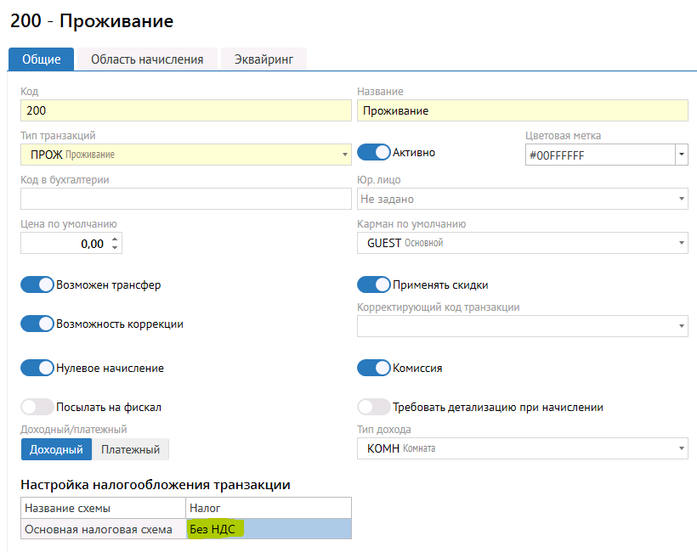Image resolution: width=697 pixels, height=552 pixels.
Task: Open the Эквайринг tab
Action: pyautogui.click(x=263, y=59)
